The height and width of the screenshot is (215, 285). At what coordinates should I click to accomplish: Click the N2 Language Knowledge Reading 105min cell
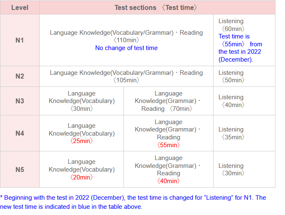point(126,76)
